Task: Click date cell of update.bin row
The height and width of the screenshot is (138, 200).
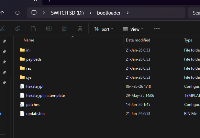Action: point(138,114)
